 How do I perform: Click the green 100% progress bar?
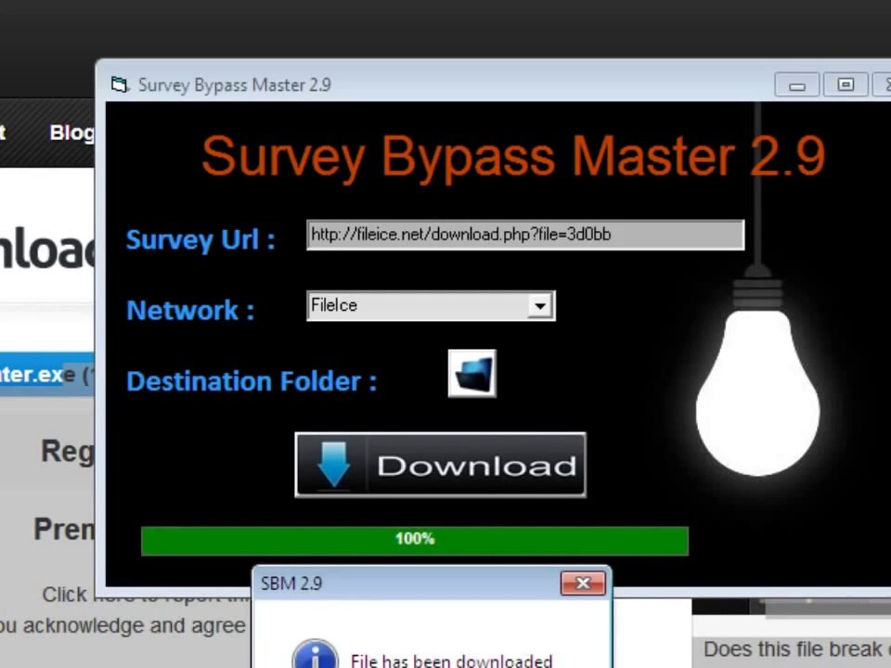coord(415,541)
